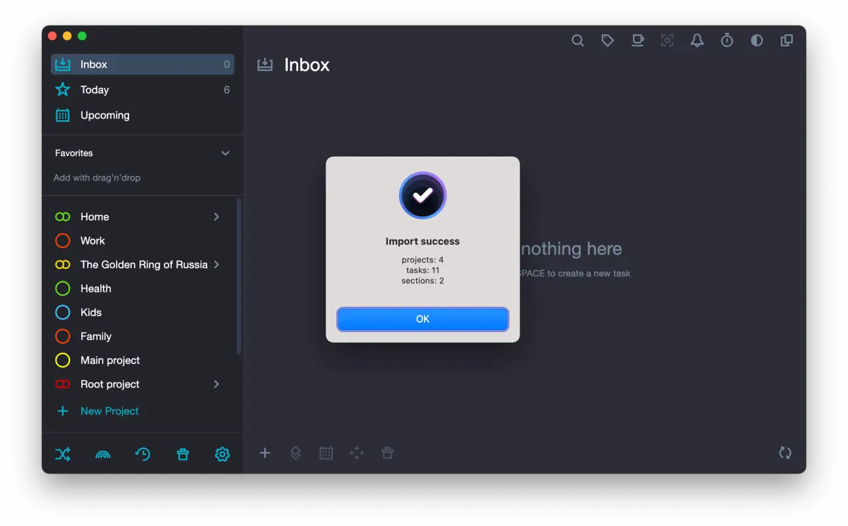Expand the Home project arrow

click(x=216, y=217)
